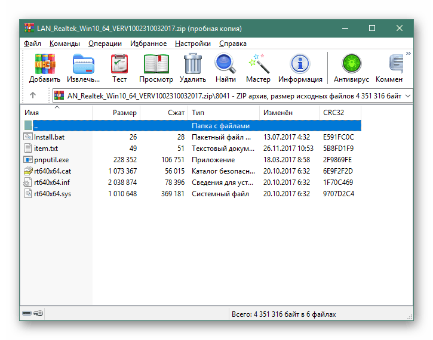Click the Коммент (Comment) toolbar icon
The image size is (433, 340).
(x=395, y=64)
